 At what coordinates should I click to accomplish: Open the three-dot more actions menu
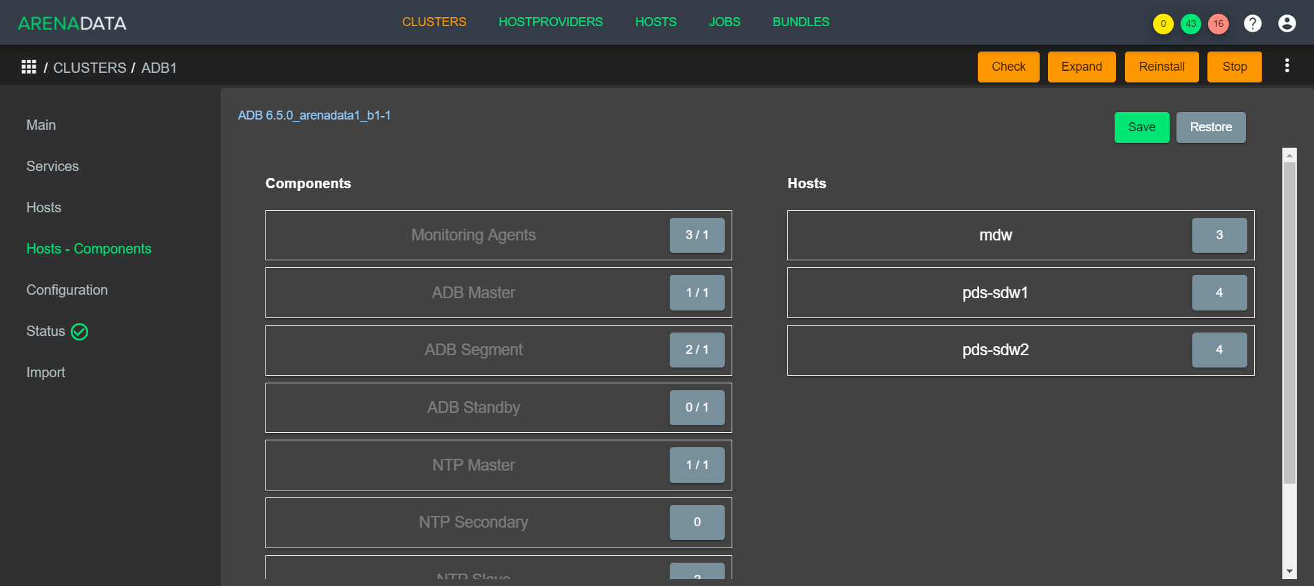click(x=1287, y=66)
